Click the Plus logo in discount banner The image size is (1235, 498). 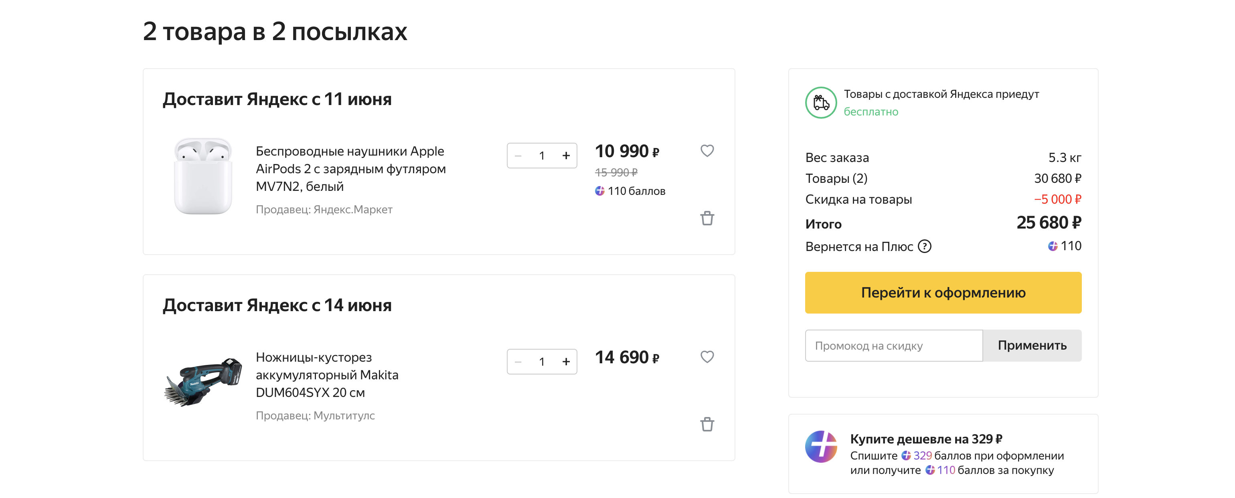click(x=821, y=446)
